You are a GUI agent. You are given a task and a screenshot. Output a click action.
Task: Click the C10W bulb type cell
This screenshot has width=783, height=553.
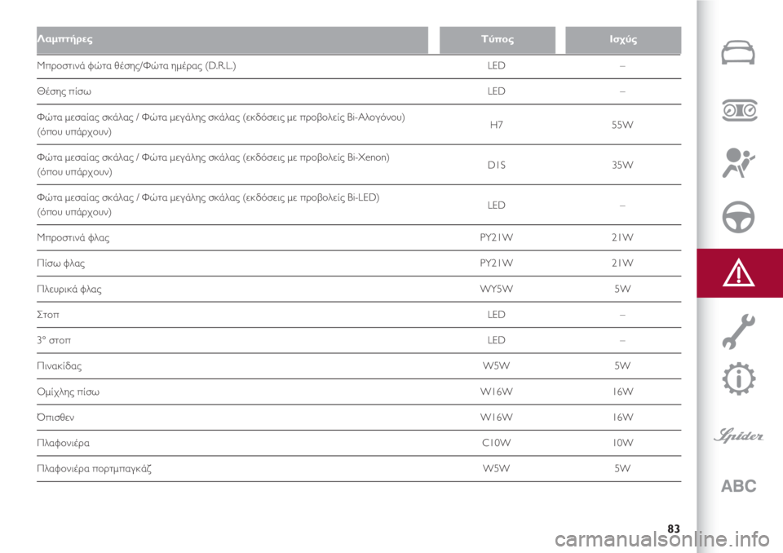pos(497,443)
